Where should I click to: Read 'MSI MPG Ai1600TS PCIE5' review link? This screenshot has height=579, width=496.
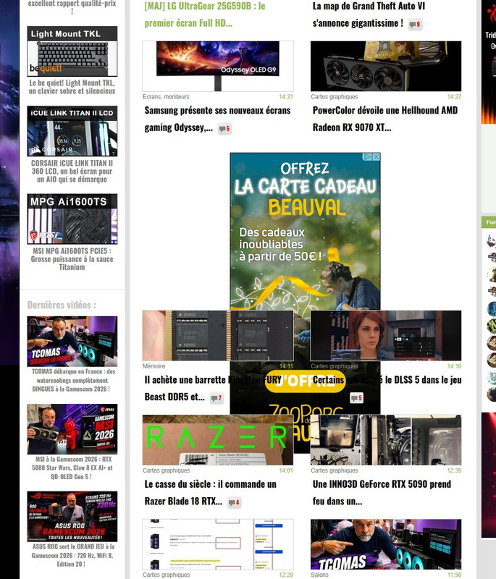tap(72, 259)
